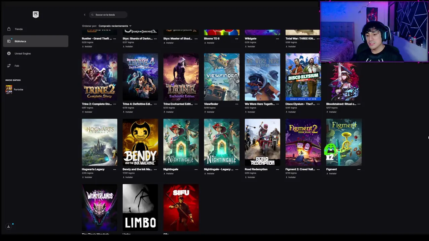This screenshot has height=241, width=429.
Task: Open options menu for We Were Here Together
Action: pos(277,104)
